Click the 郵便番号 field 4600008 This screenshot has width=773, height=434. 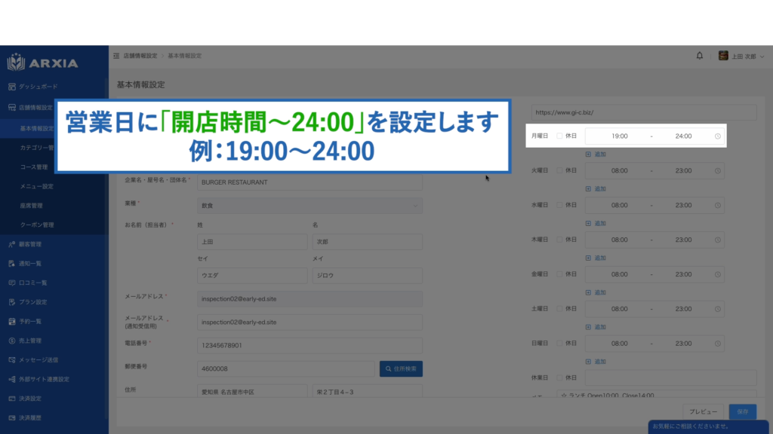[x=286, y=369]
